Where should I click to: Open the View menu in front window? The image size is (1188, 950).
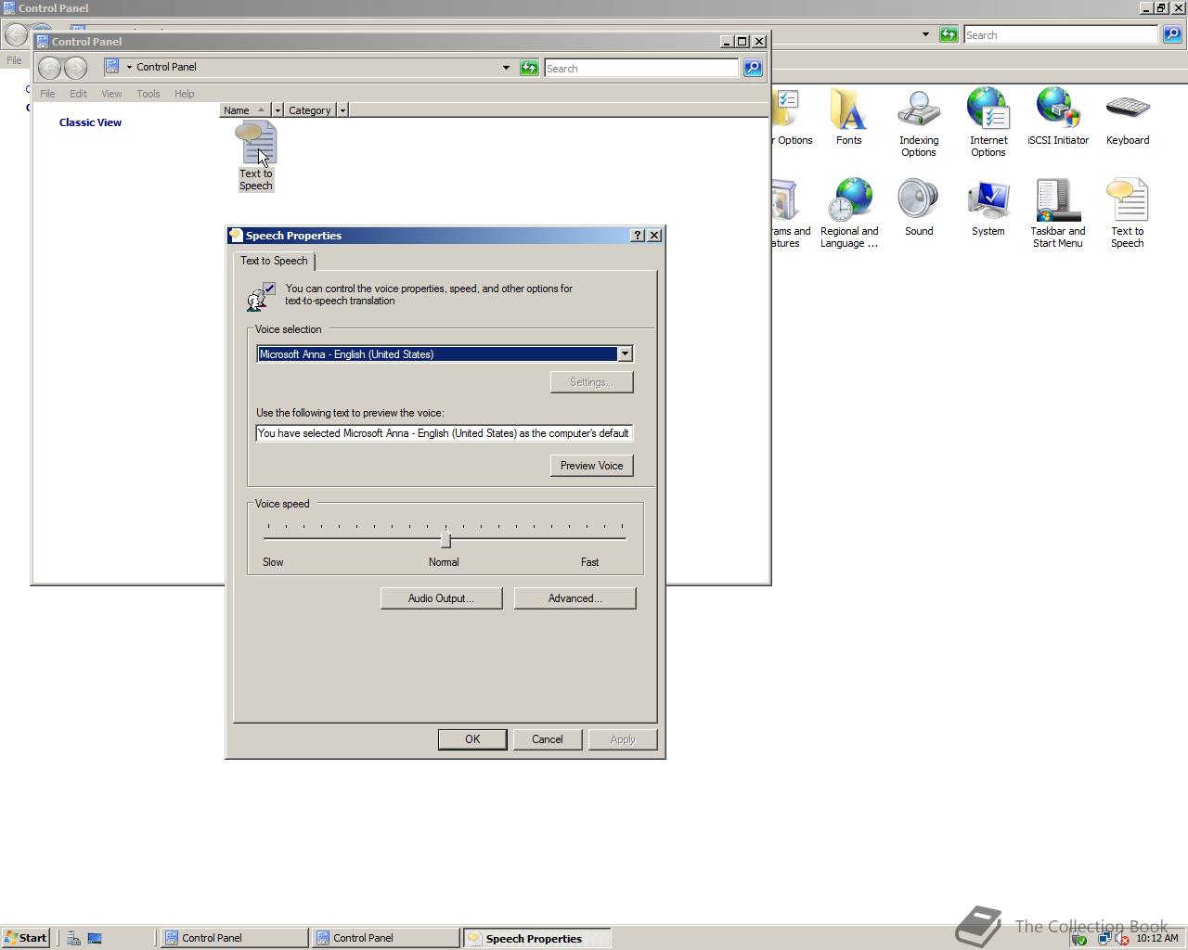pos(111,94)
